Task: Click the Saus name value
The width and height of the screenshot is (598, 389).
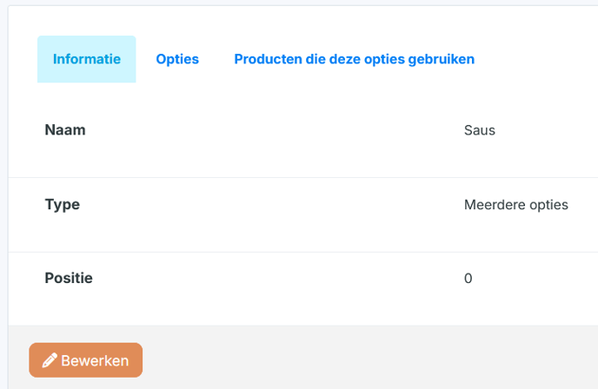Action: click(480, 130)
